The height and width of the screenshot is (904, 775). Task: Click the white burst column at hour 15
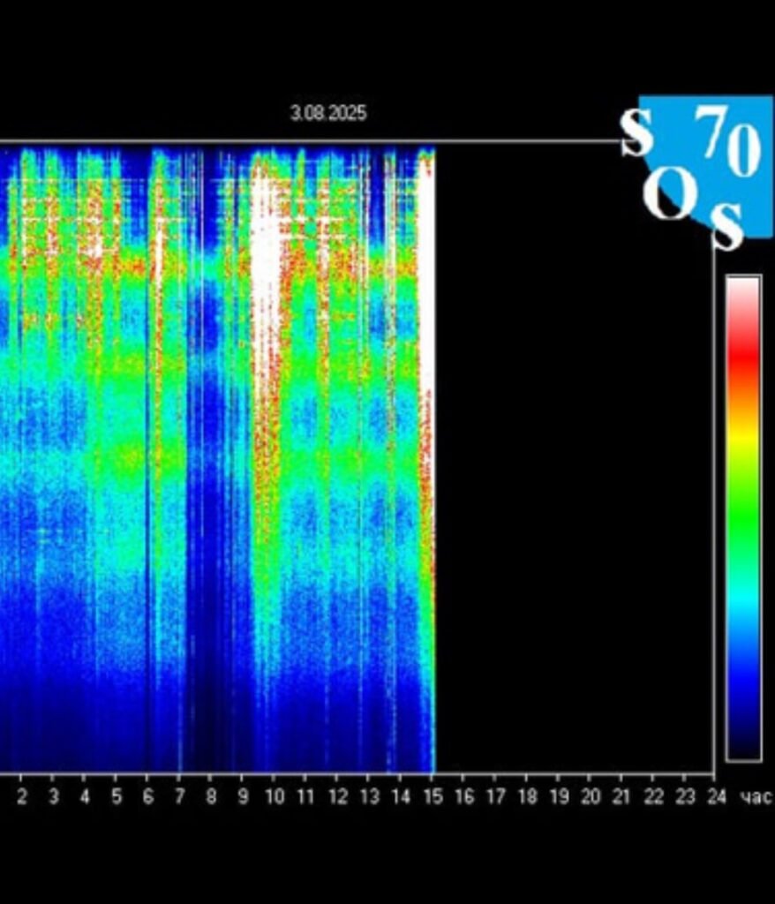[x=426, y=276]
